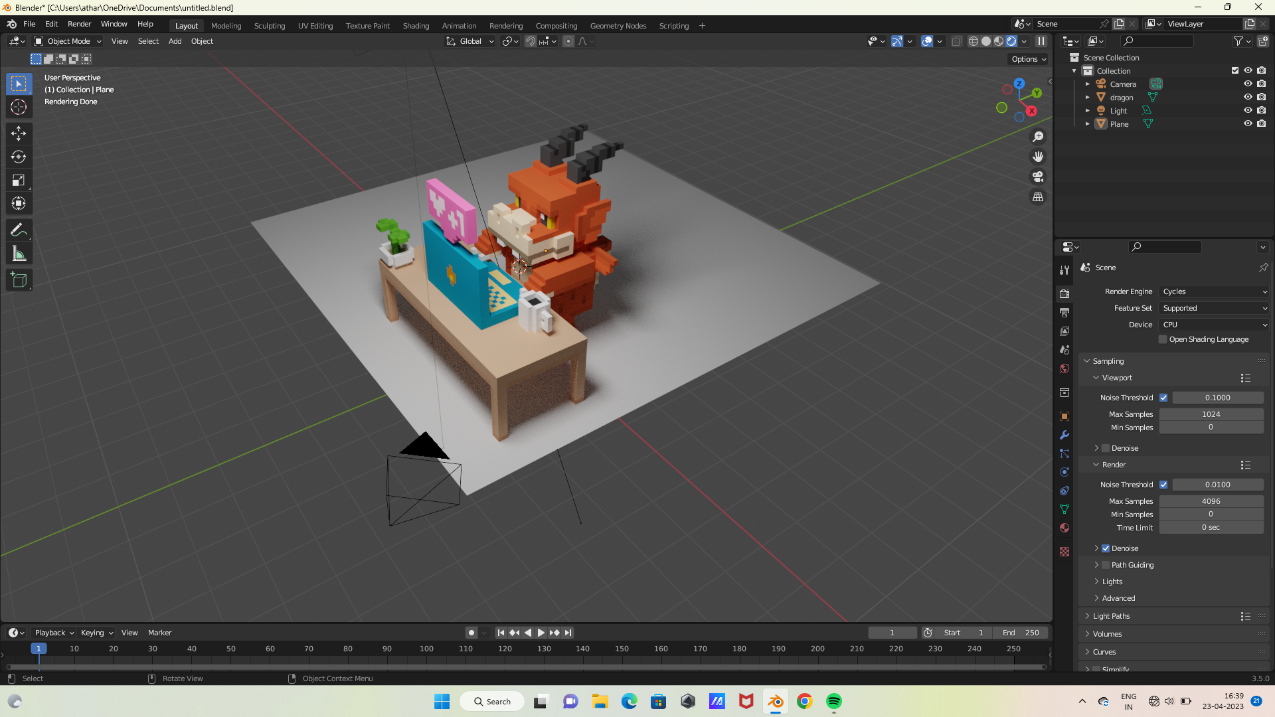This screenshot has width=1275, height=717.
Task: Select the Measure tool
Action: tap(19, 253)
